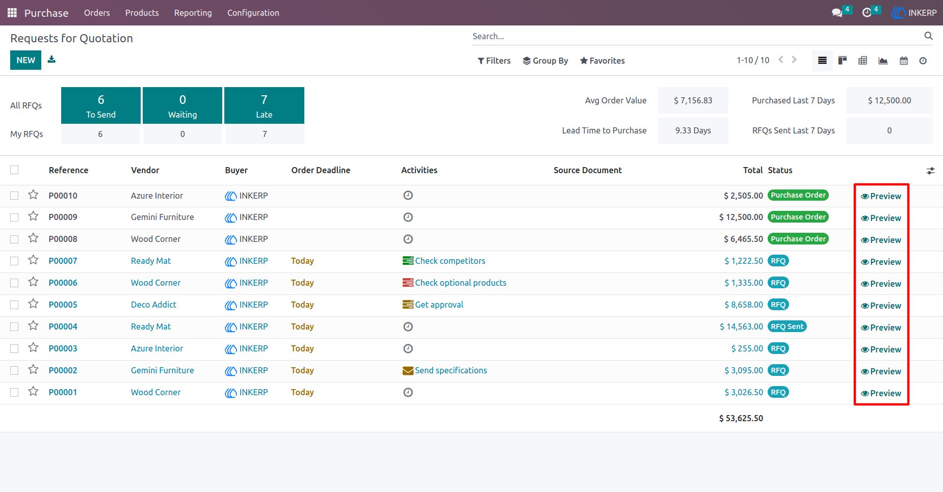
Task: Go to previous page arrow
Action: (x=781, y=60)
